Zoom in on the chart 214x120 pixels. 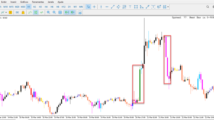coord(48,13)
